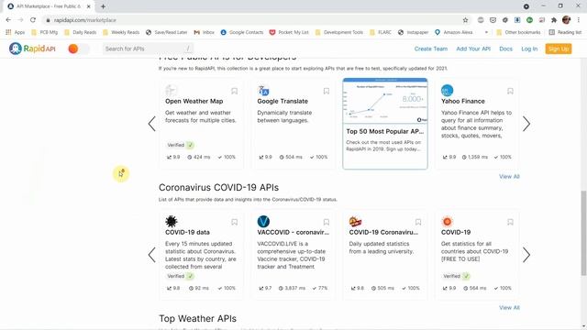
Task: Open the Apps bookmarks shortcut
Action: click(16, 32)
